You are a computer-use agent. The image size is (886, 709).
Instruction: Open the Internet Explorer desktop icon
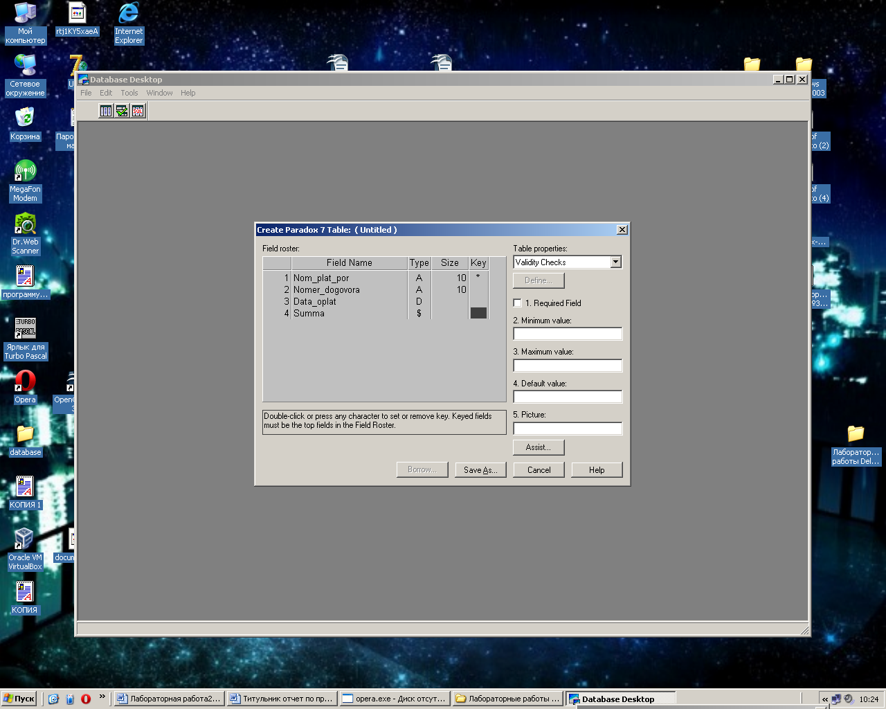[x=129, y=23]
